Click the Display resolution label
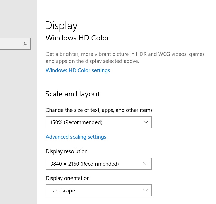216x204 pixels. coord(67,151)
